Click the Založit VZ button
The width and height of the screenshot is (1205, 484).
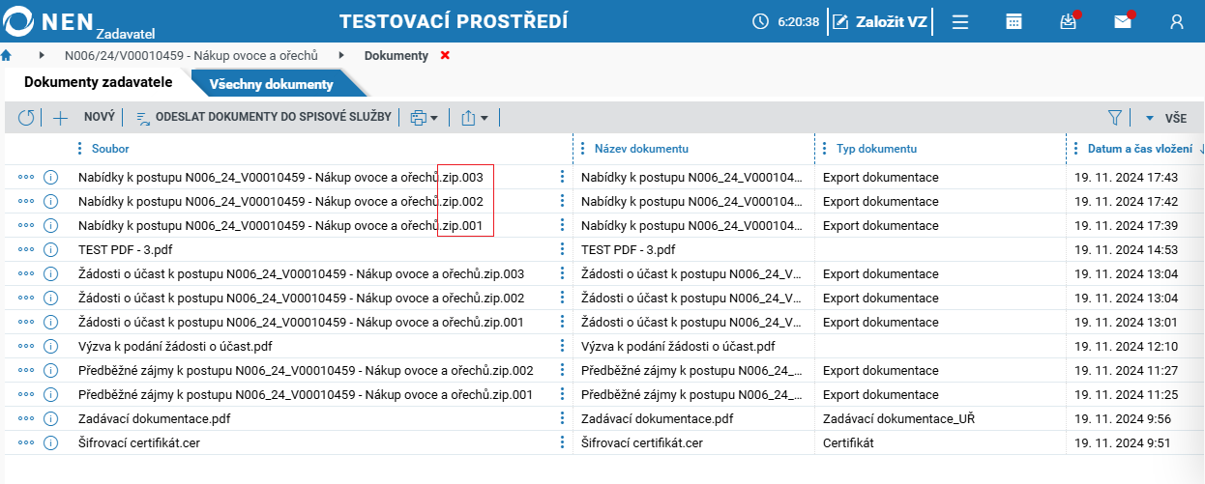[879, 21]
